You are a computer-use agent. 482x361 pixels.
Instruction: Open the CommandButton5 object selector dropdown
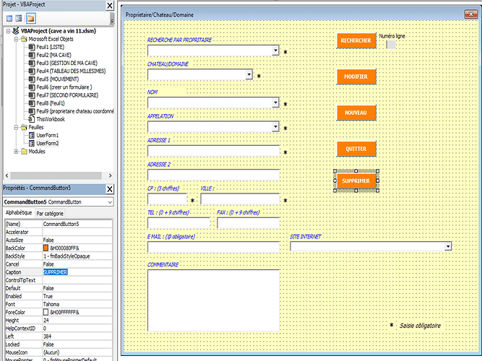tap(109, 202)
